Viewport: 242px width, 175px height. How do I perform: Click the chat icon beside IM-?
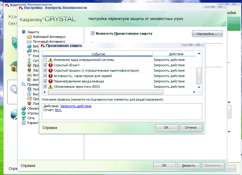[29, 51]
